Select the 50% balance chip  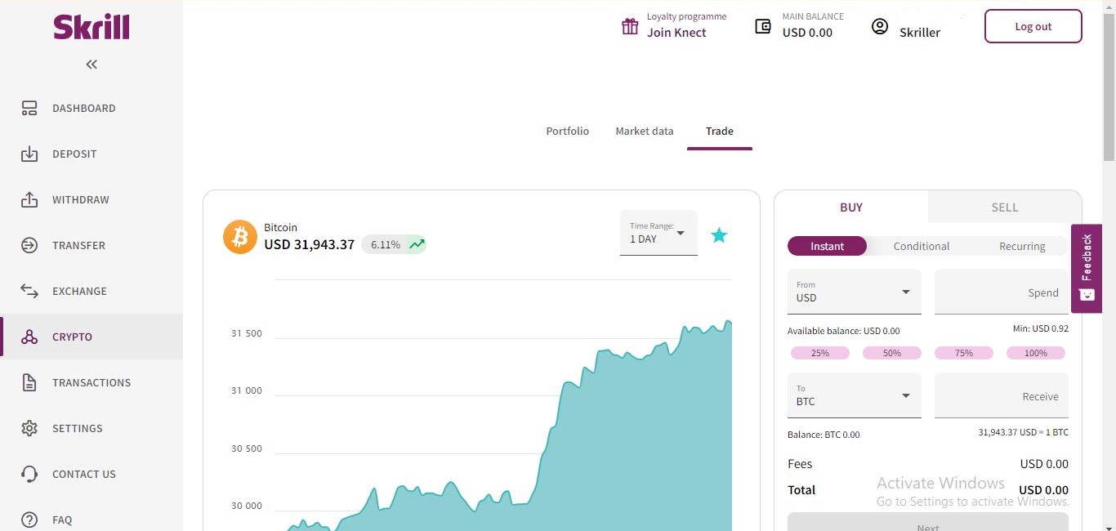[x=892, y=353]
